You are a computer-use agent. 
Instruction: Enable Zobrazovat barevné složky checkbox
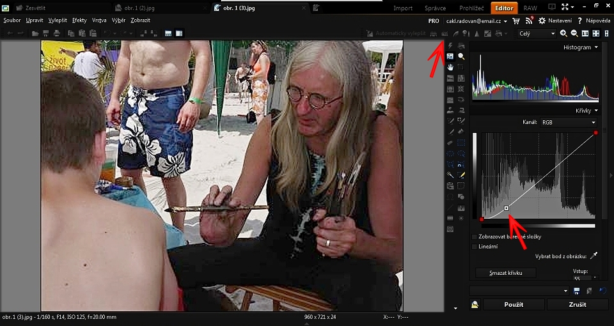click(475, 237)
